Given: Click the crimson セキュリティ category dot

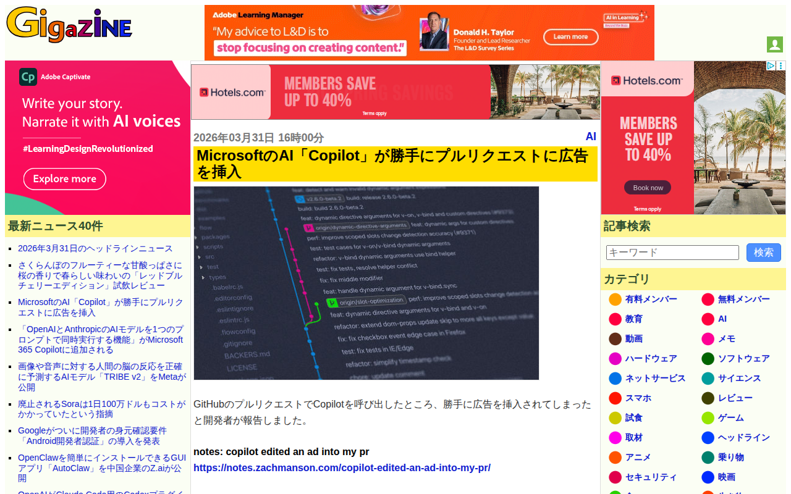Looking at the screenshot, I should (615, 477).
